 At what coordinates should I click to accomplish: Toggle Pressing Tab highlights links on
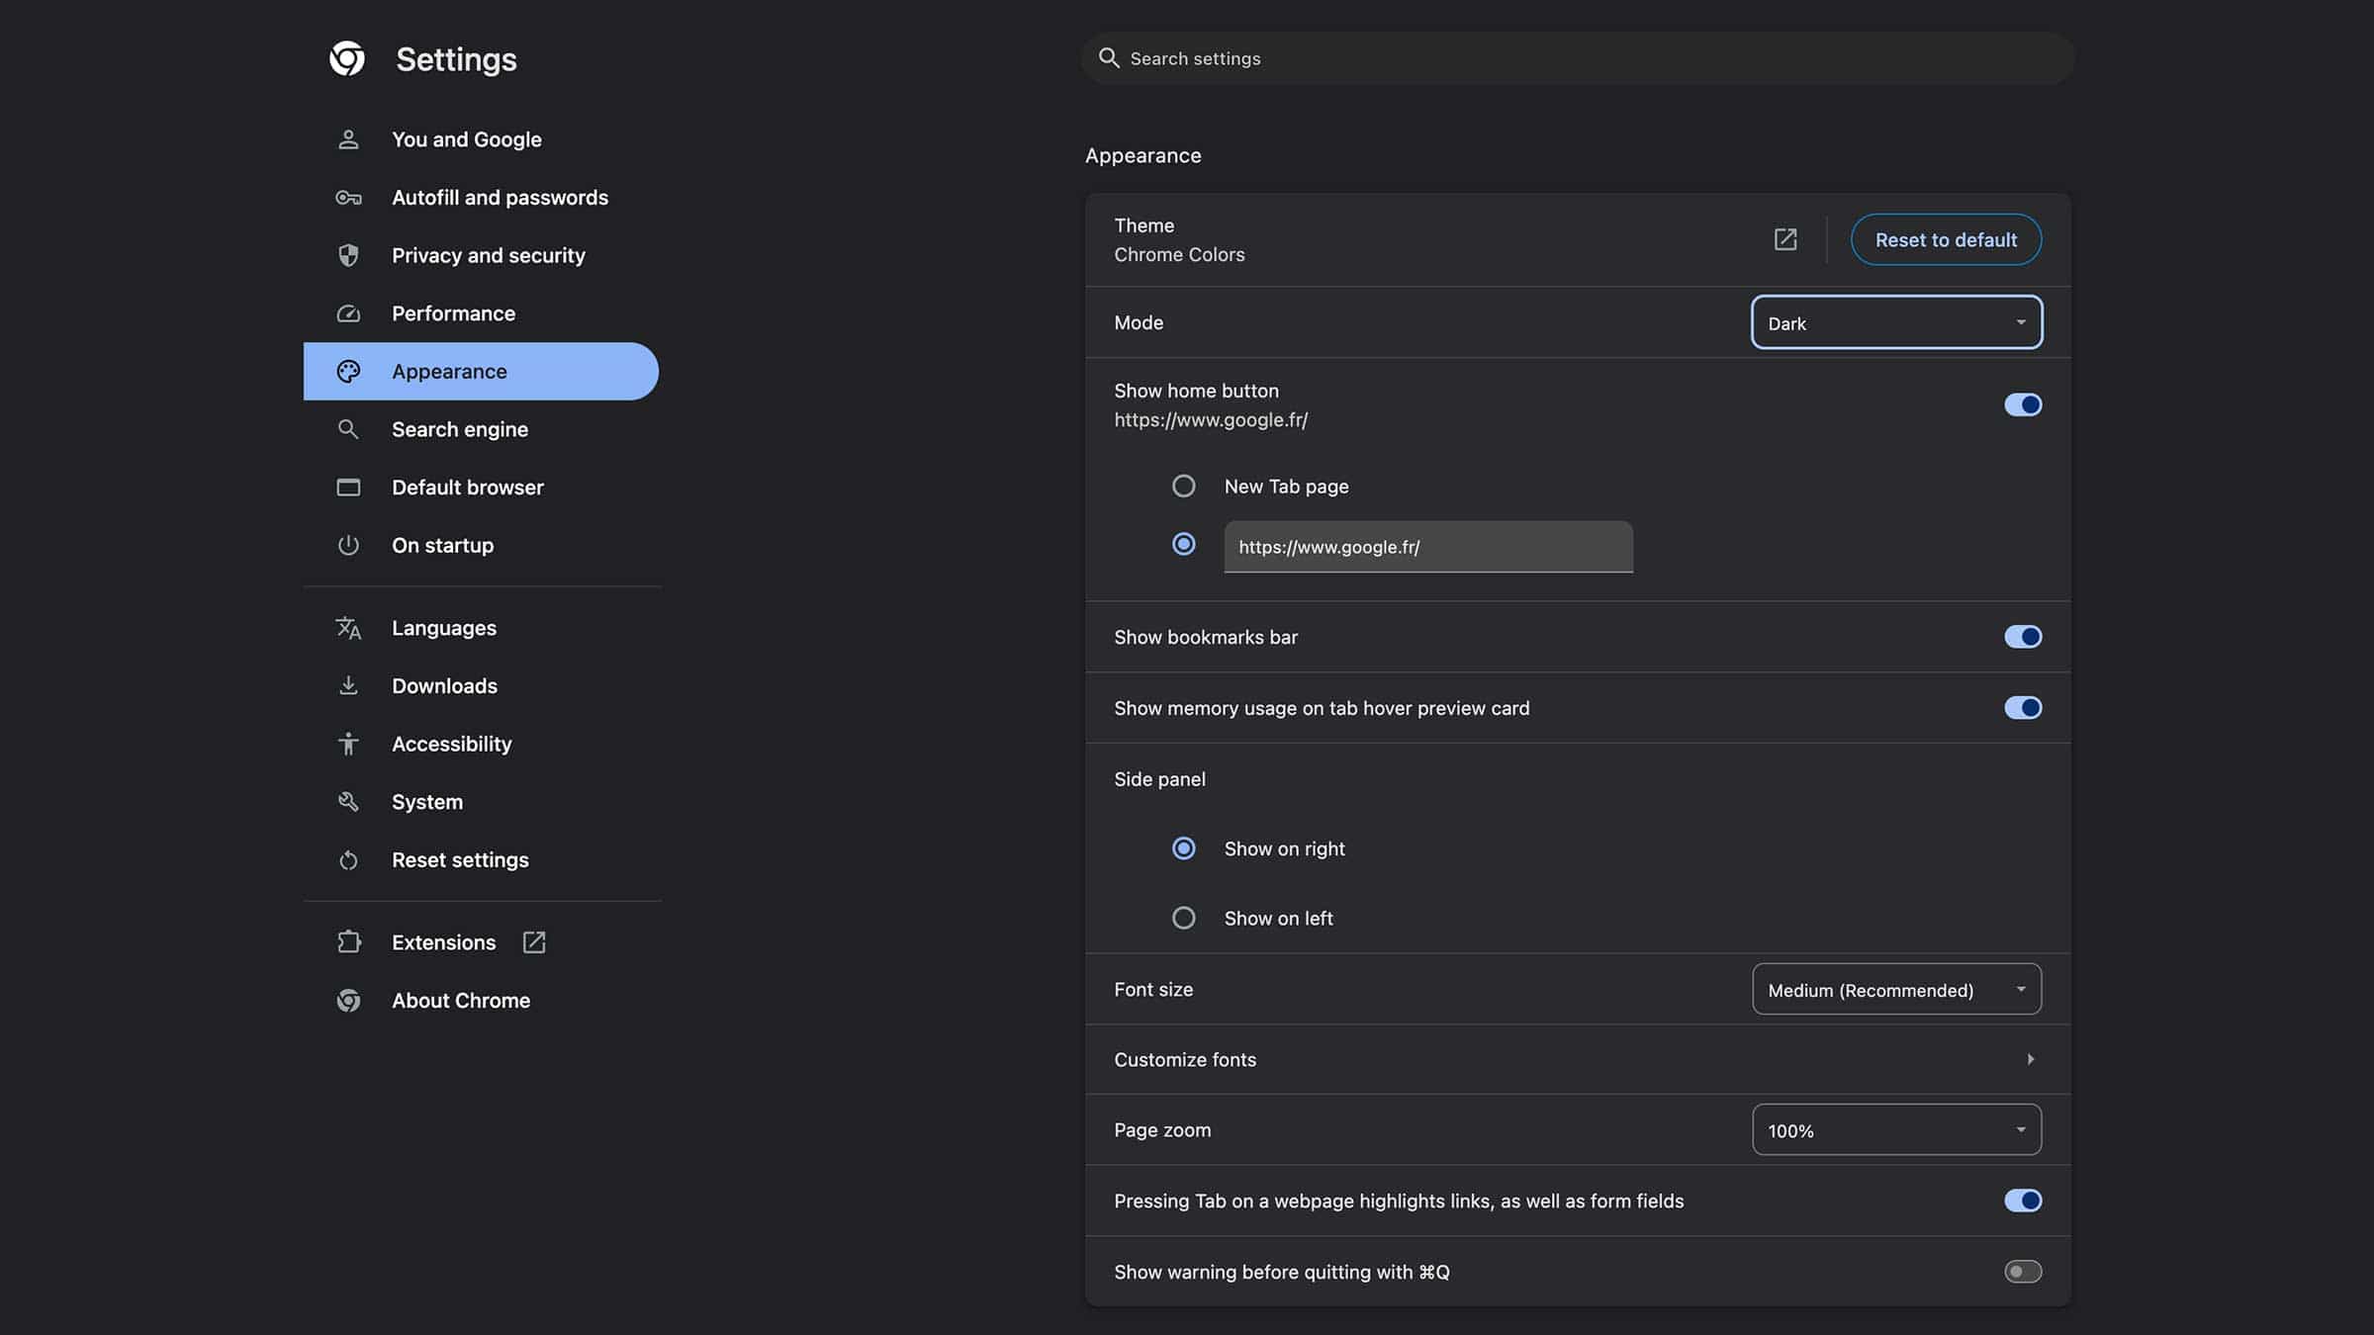(2022, 1200)
